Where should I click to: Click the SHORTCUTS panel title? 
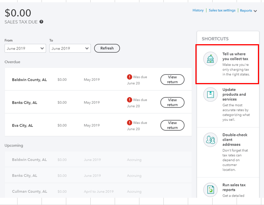[x=215, y=39]
